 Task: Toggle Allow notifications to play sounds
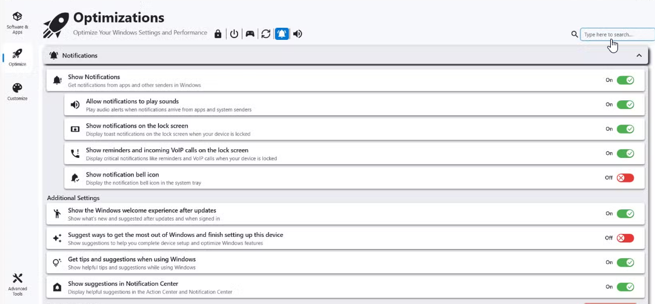pyautogui.click(x=625, y=105)
